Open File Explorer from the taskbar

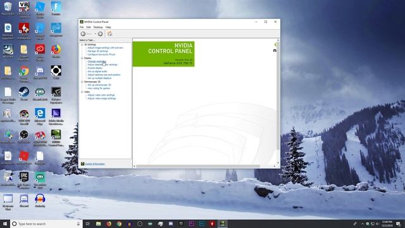(x=99, y=224)
